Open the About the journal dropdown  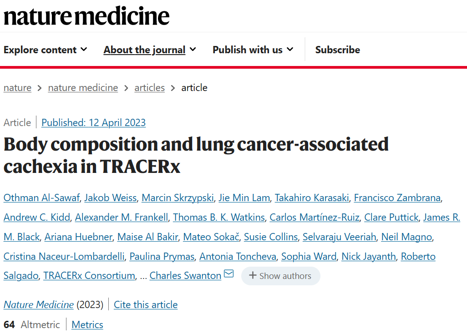click(150, 50)
